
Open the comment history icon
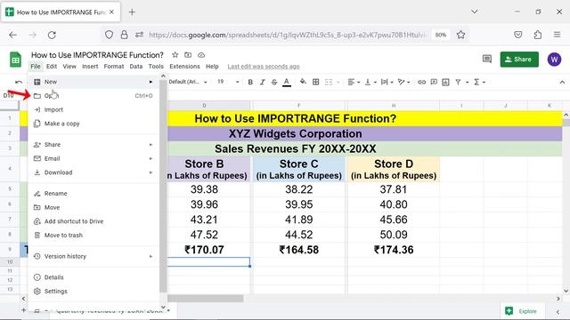[x=487, y=60]
